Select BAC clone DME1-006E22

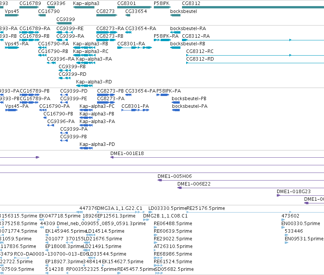(251, 188)
